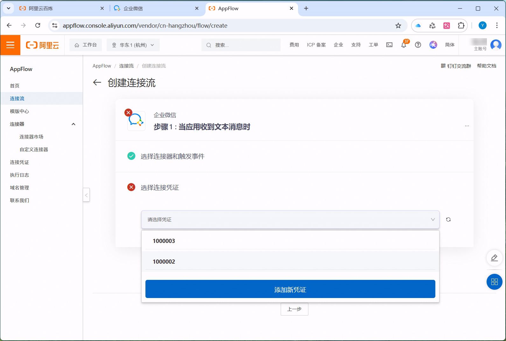Open the 支持 header link
506x341 pixels.
coord(356,45)
